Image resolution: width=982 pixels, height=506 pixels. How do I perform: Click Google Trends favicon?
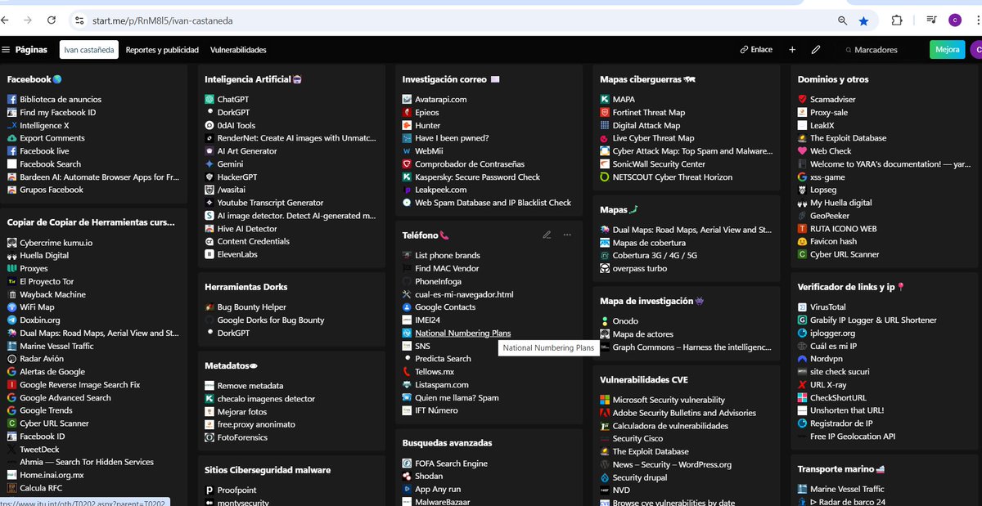tap(12, 410)
